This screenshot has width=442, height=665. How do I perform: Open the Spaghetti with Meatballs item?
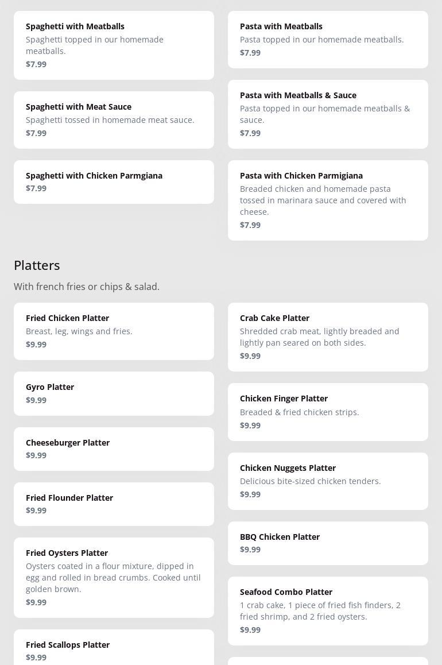pos(114,45)
